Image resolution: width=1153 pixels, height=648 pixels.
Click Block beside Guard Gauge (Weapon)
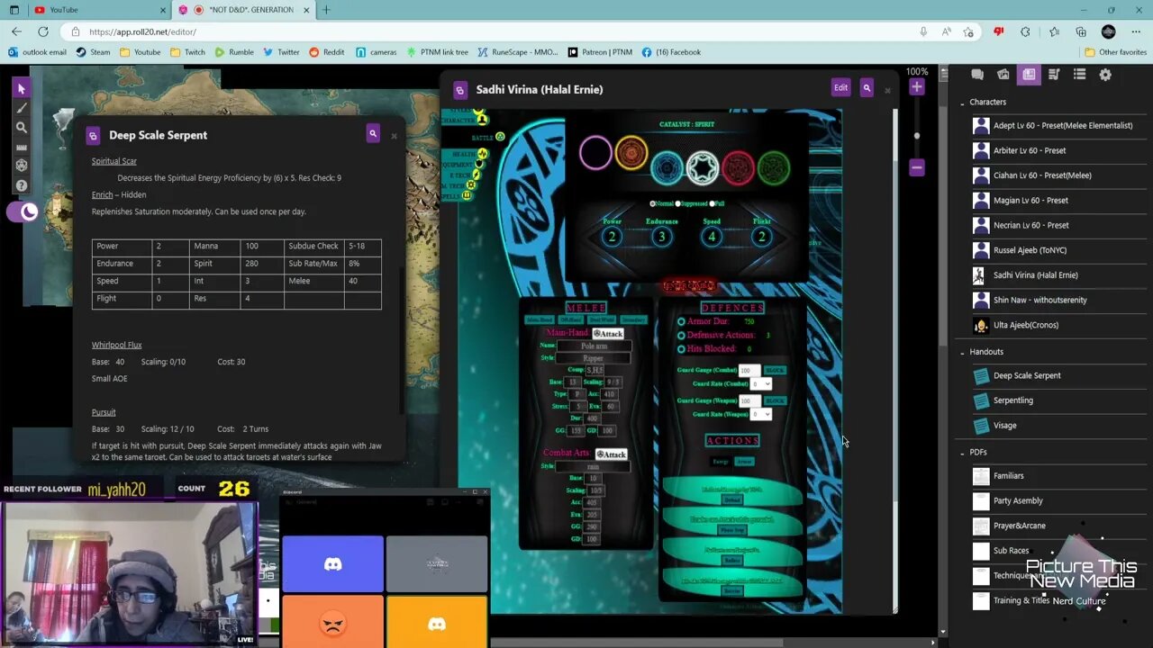pyautogui.click(x=775, y=400)
